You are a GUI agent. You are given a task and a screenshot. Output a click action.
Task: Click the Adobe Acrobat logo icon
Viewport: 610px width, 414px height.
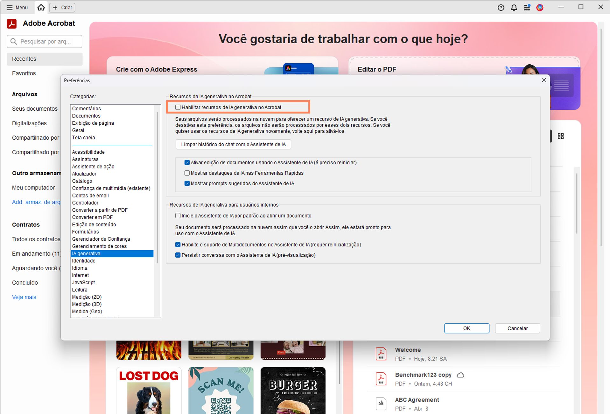coord(12,24)
